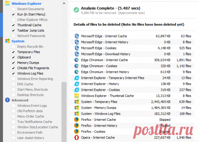Click the Advanced exclamation icon in sidebar
This screenshot has height=142, width=199.
(x=7, y=100)
